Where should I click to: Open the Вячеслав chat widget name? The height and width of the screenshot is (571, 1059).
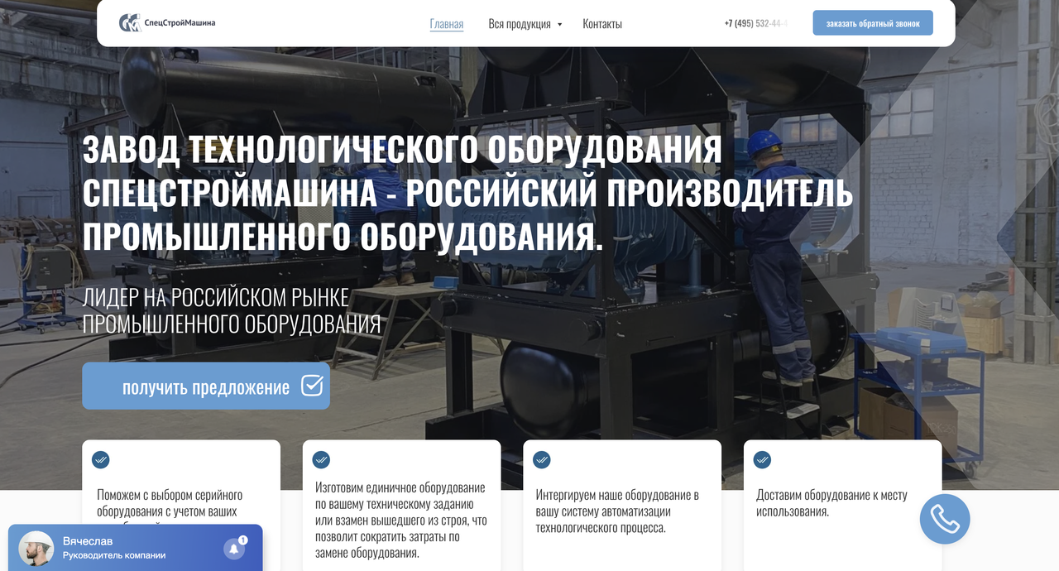(88, 540)
